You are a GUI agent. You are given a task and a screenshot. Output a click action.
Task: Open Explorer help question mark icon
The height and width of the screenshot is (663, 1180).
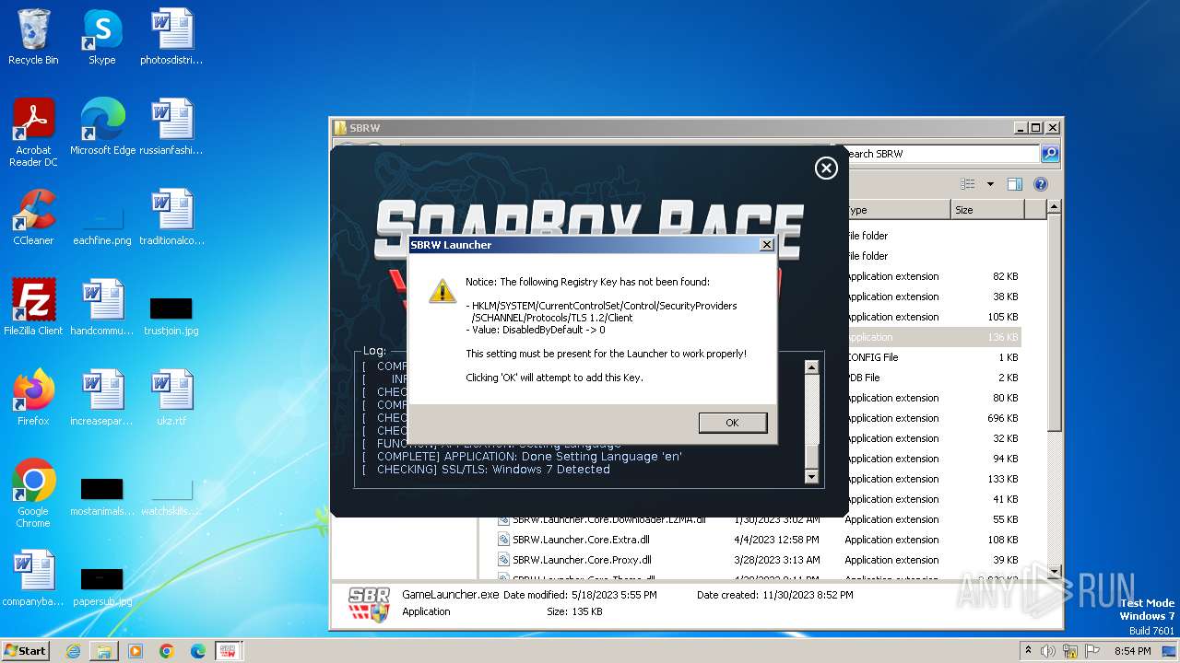click(1041, 184)
